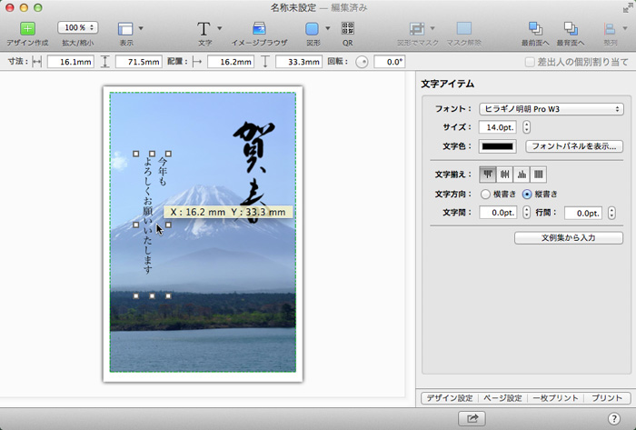
Task: Select the 図形 shape tool
Action: click(x=312, y=29)
